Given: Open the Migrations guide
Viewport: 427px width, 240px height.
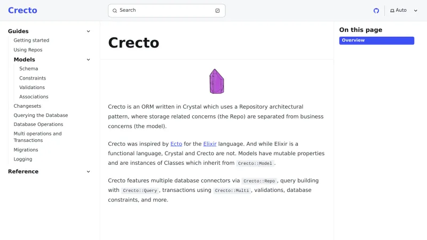Looking at the screenshot, I should click(26, 150).
